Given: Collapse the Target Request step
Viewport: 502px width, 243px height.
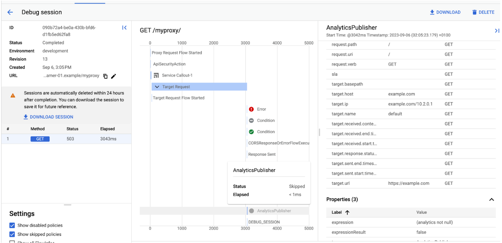Looking at the screenshot, I should pos(157,87).
